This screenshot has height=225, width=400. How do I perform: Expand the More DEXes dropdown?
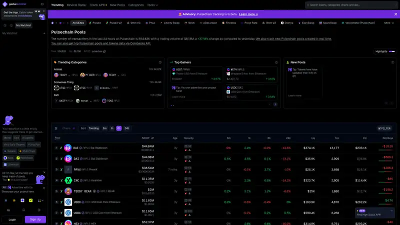point(389,23)
